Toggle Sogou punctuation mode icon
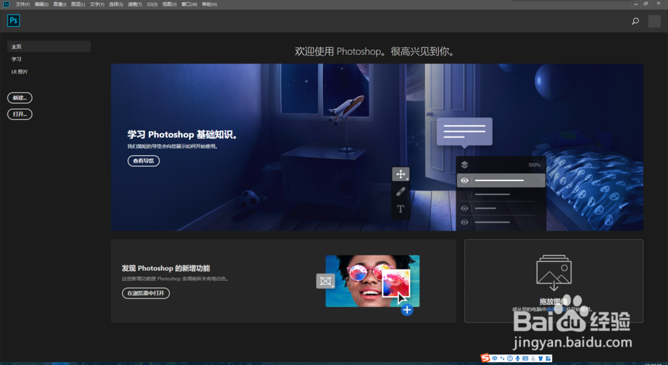668x365 pixels. (502, 358)
